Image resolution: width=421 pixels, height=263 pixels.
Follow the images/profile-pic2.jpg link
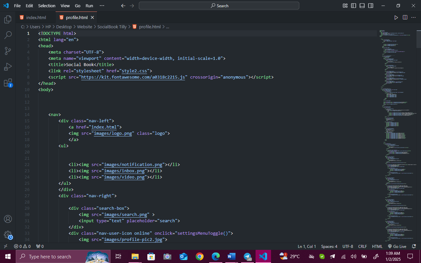pos(133,239)
